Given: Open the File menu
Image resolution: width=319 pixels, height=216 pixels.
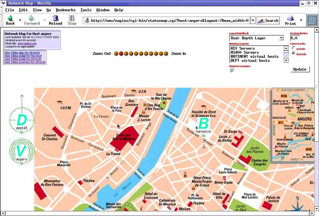Looking at the screenshot, I should 10,10.
